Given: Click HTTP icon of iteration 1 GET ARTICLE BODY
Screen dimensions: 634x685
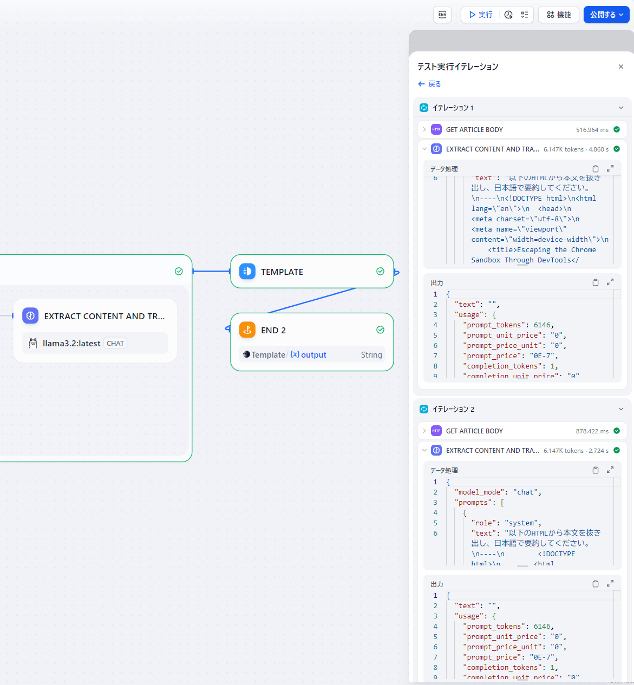Looking at the screenshot, I should click(436, 129).
